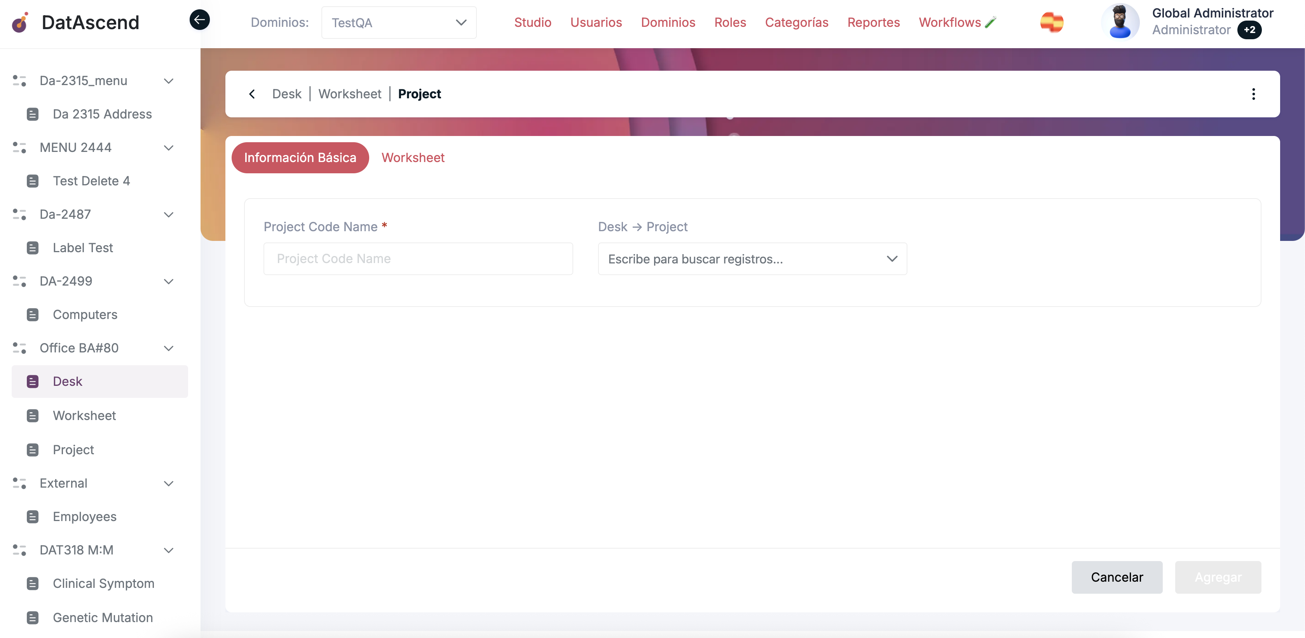Click inside the Project Code Name field
1305x638 pixels.
pos(418,258)
